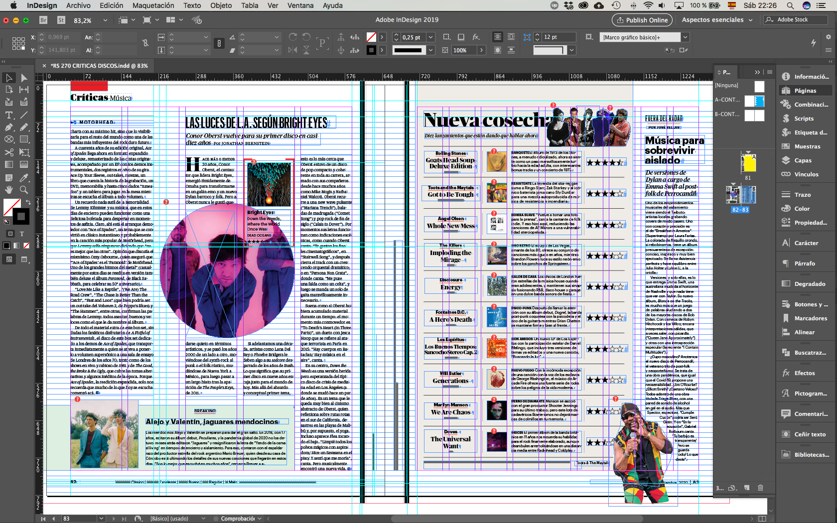Click the rotate 90° clockwise icon

[x=293, y=37]
